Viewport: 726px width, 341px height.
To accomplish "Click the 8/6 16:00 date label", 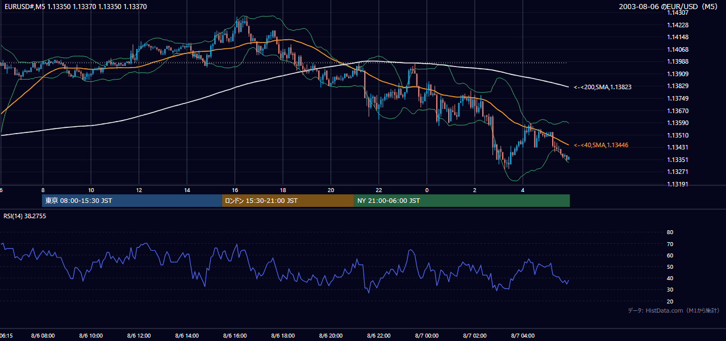I will point(235,336).
